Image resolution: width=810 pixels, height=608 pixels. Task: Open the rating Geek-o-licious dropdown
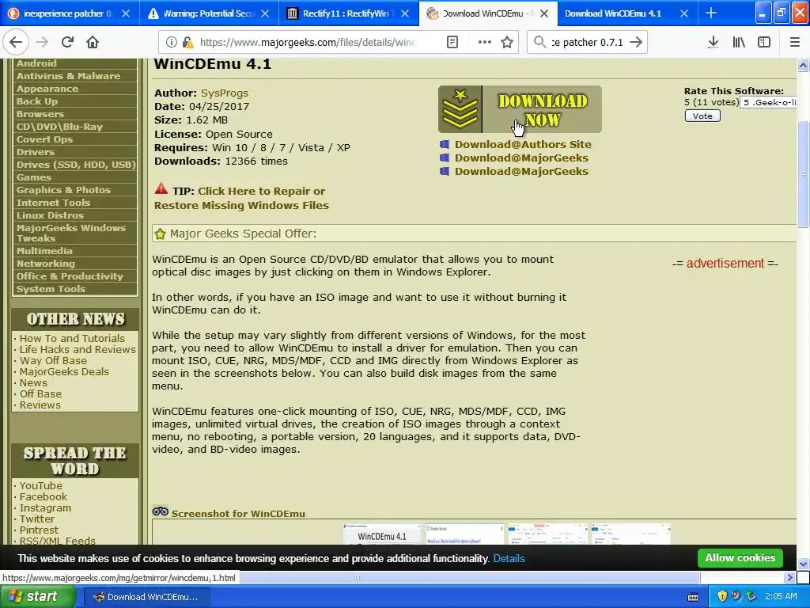click(x=769, y=102)
